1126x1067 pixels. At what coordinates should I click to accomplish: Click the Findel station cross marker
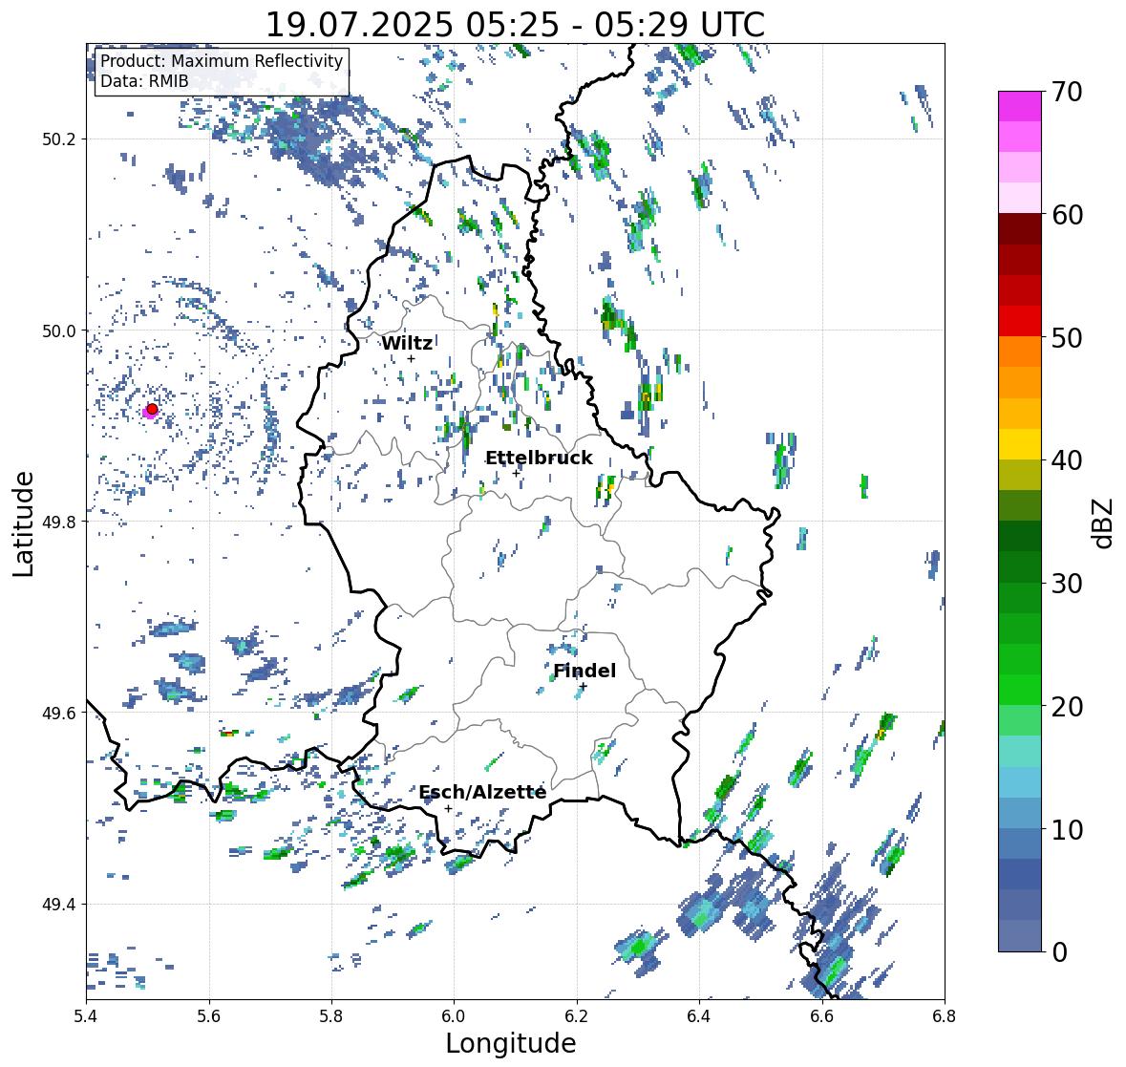(x=584, y=687)
